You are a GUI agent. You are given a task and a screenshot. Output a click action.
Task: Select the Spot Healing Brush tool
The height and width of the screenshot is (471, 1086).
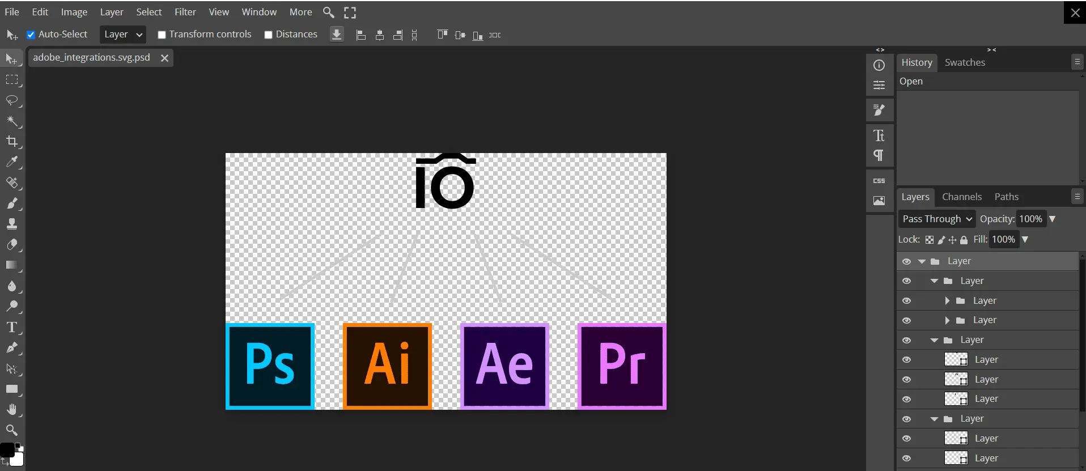tap(12, 183)
